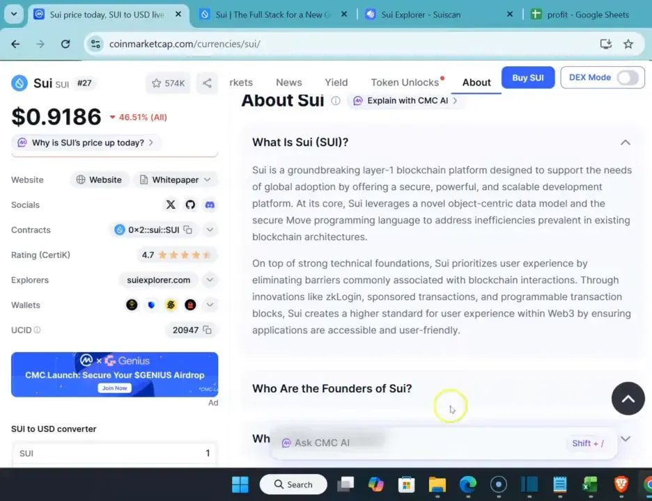
Task: Expand the collapsed section chevron at the bottom right
Action: 625,438
